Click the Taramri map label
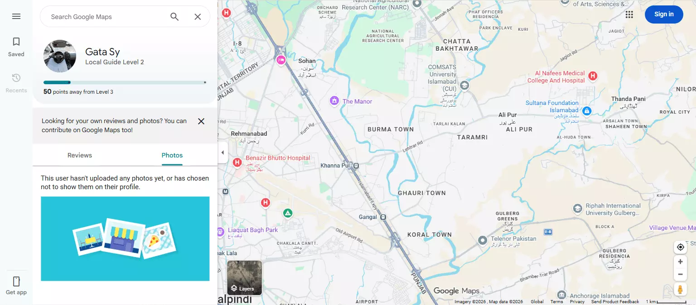This screenshot has width=696, height=305. pyautogui.click(x=472, y=137)
